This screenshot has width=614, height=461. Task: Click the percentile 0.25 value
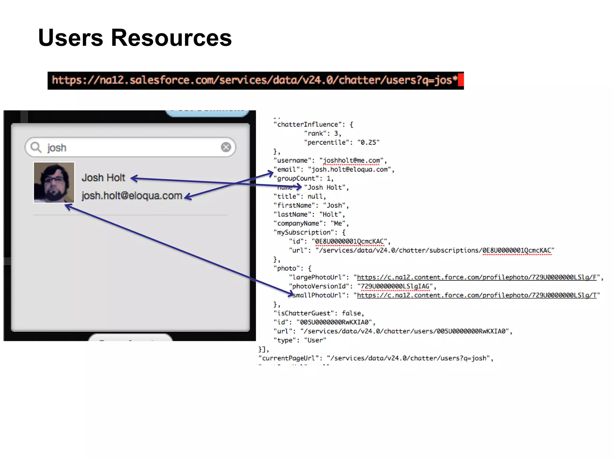(x=368, y=143)
